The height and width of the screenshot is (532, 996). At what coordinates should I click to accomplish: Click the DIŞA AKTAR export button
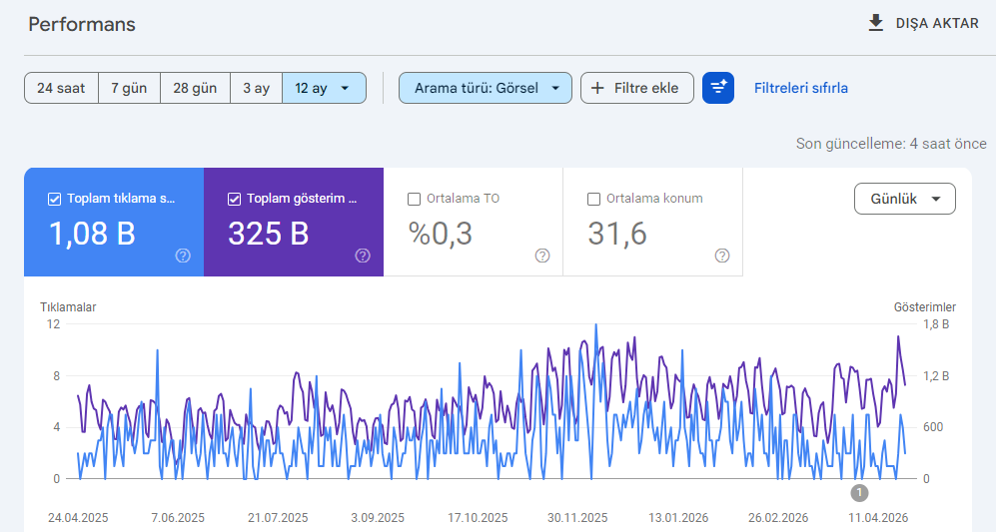[924, 24]
